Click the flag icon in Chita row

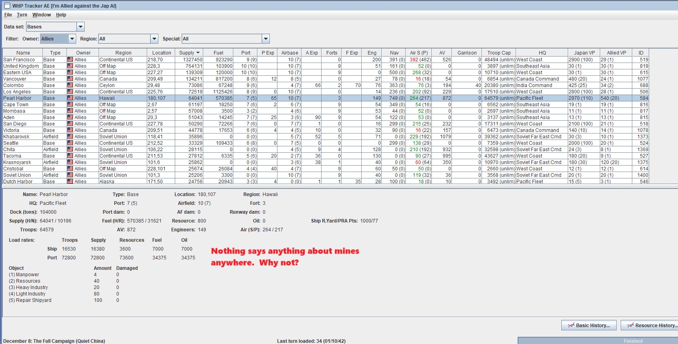[x=70, y=150]
